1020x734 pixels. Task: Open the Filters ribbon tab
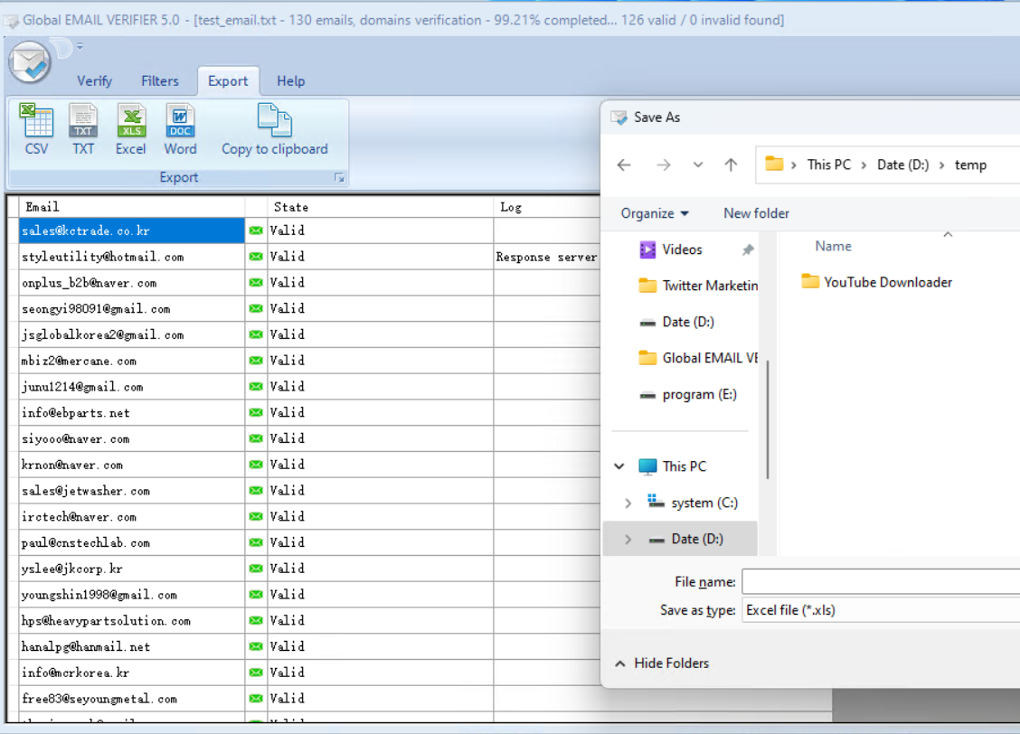coord(160,81)
